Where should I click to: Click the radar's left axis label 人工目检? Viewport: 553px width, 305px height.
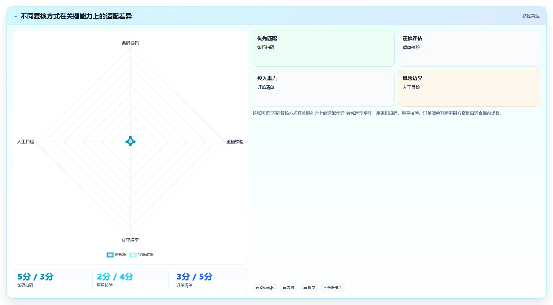point(26,142)
